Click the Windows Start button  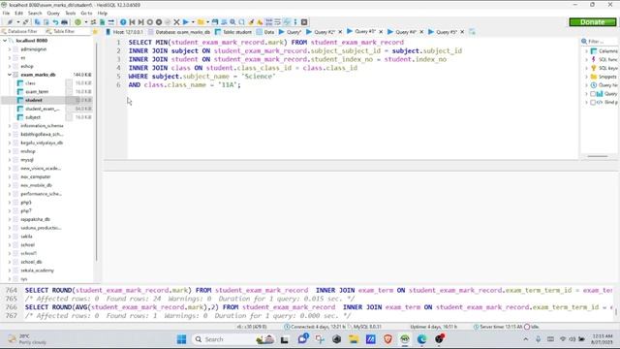(x=181, y=339)
